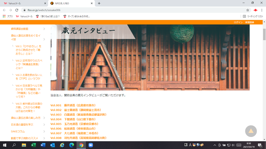
Task: Click the ログイン link in orange bar
Action: pos(238,22)
